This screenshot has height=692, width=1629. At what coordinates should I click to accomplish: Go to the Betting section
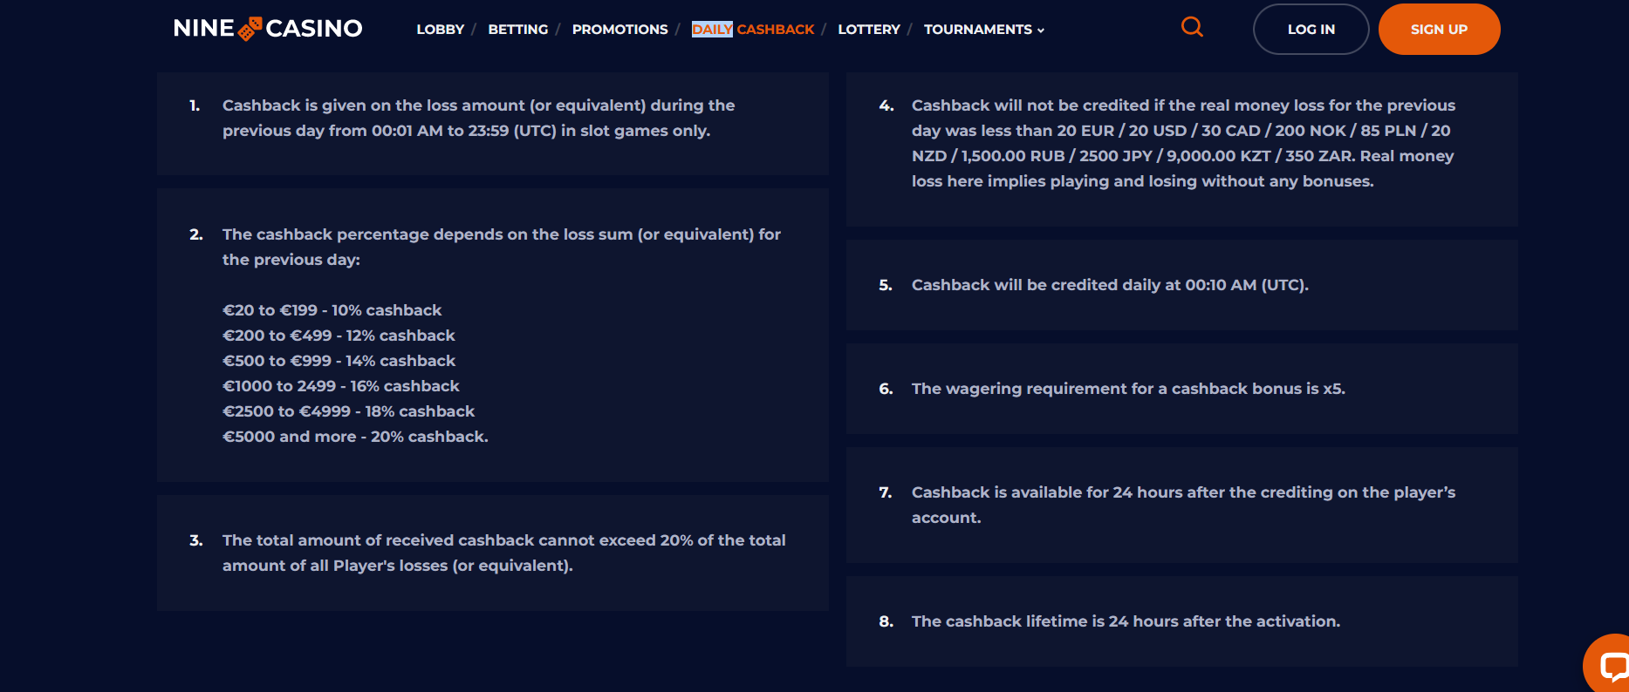point(518,30)
